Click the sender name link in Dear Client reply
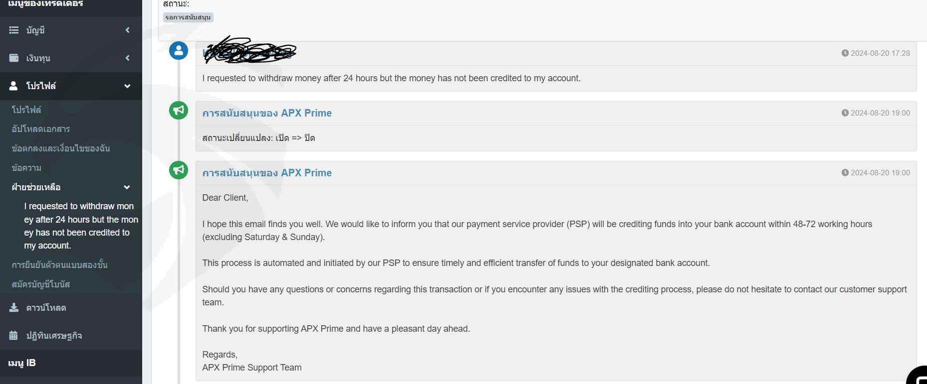927x384 pixels. (x=267, y=173)
